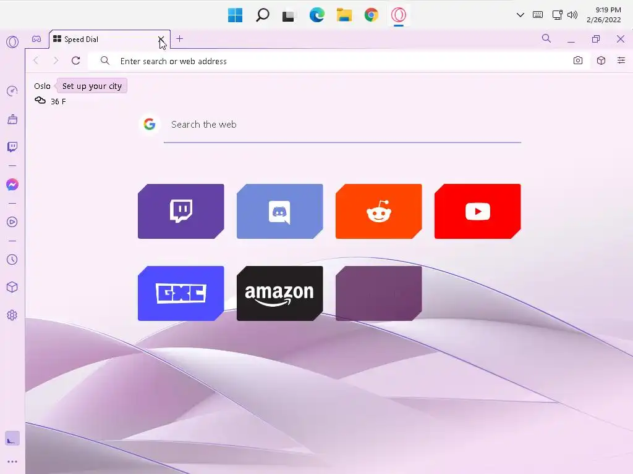Open the Player sidebar icon
This screenshot has height=474, width=633.
(12, 222)
